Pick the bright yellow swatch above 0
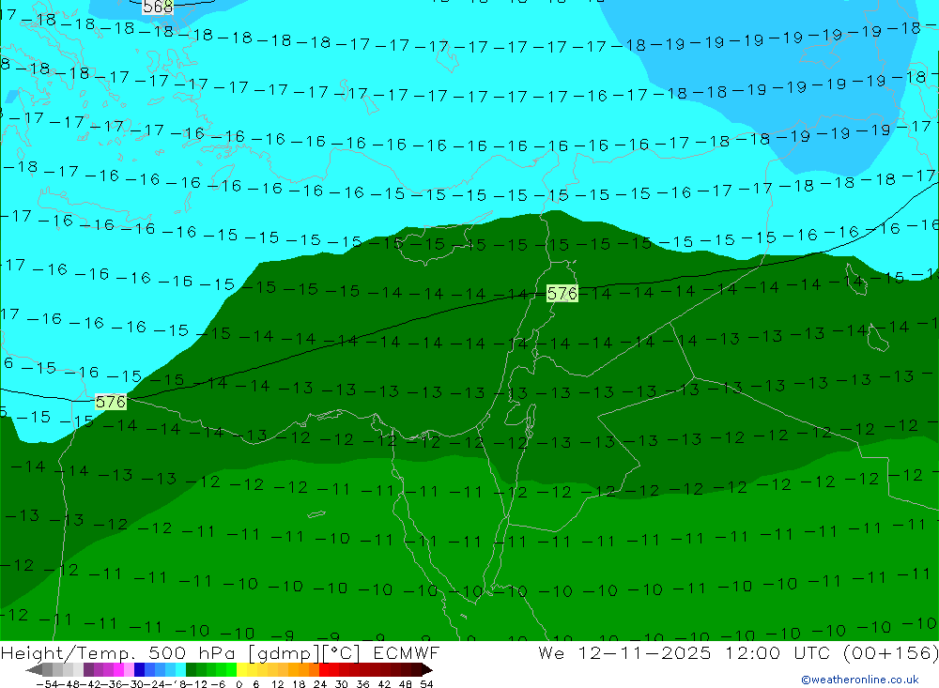939x688 pixels. coord(242,670)
